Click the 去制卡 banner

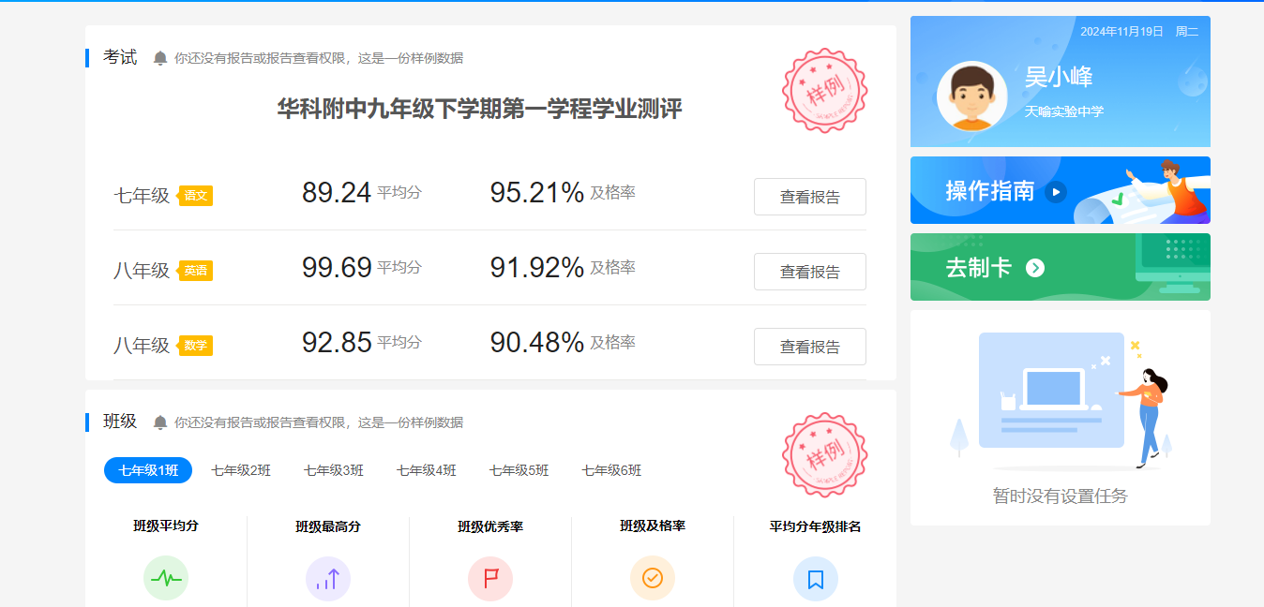tap(1061, 267)
